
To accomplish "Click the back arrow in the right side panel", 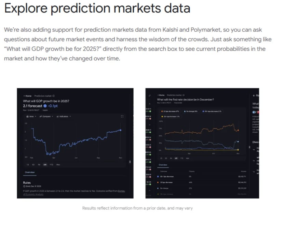I will coord(254,95).
